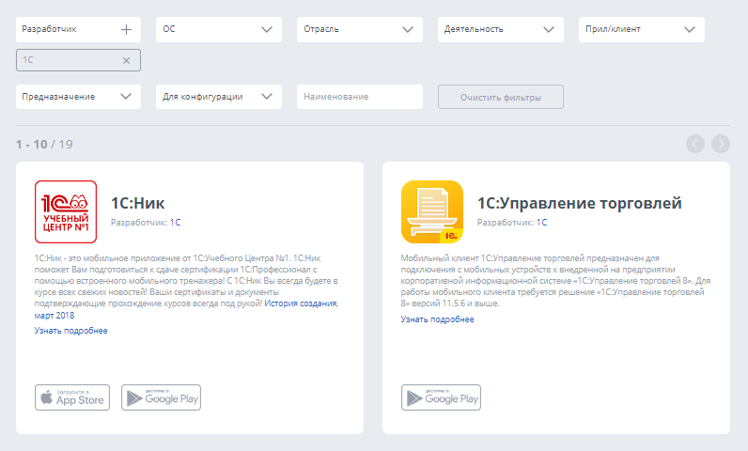
Task: Click Узнать подробнее in Управление торговлей card
Action: 438,319
